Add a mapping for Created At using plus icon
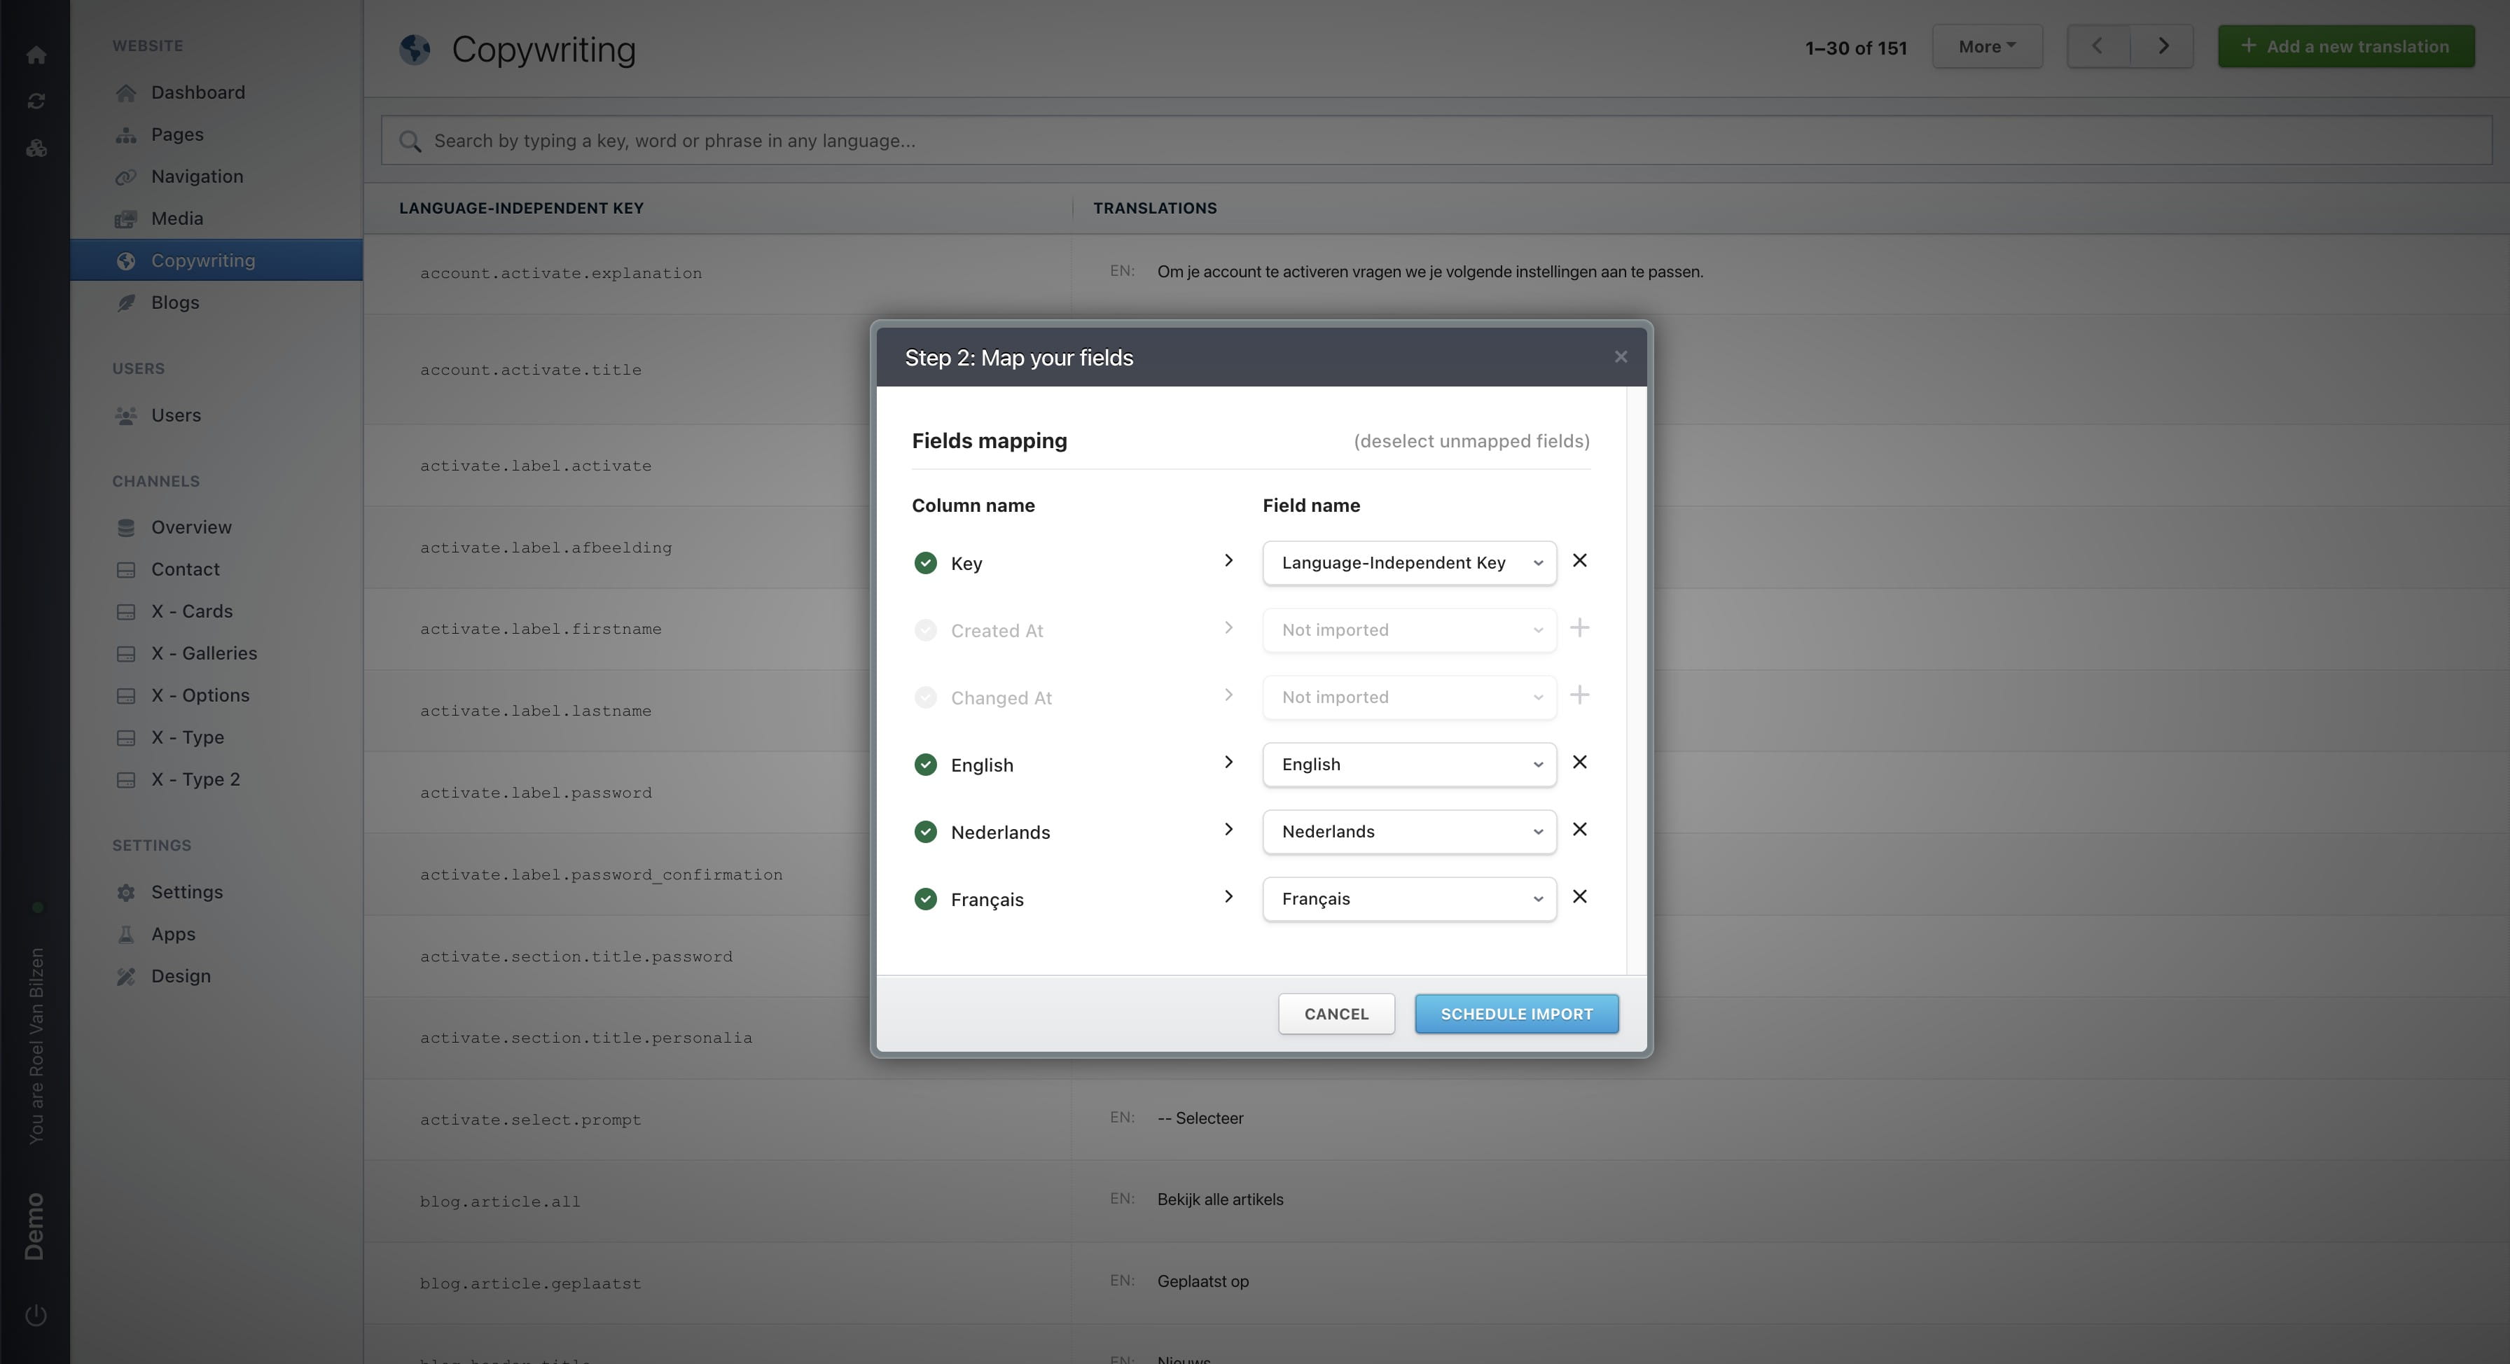The image size is (2510, 1364). point(1579,628)
